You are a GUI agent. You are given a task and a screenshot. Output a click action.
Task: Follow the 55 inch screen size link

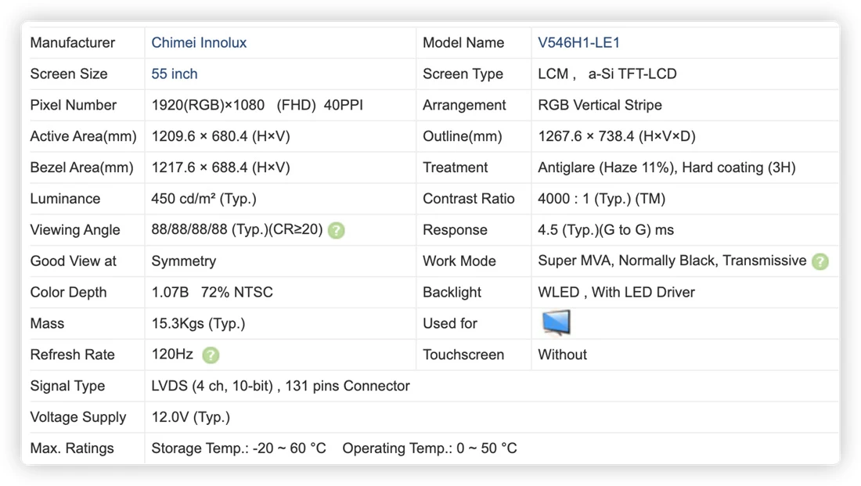174,74
